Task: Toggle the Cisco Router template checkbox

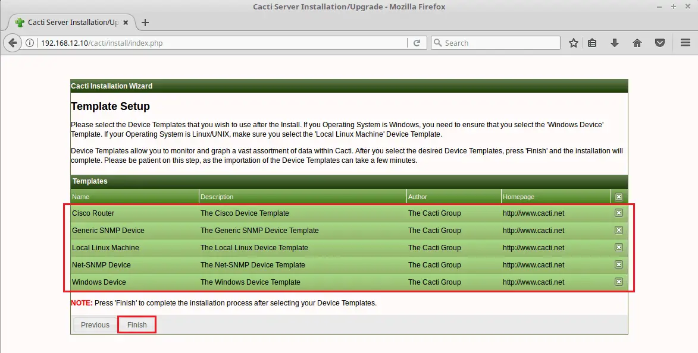Action: click(618, 213)
